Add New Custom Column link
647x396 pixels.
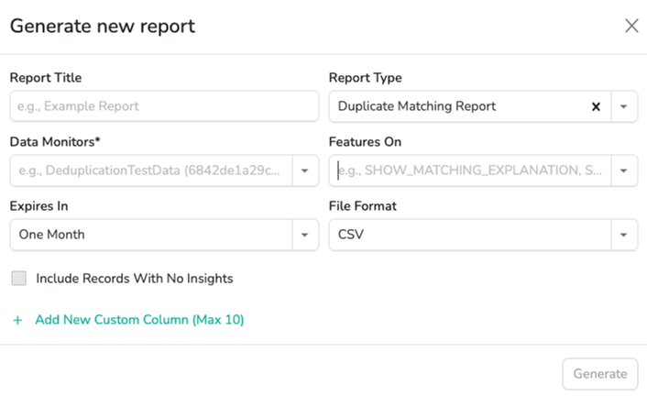139,320
